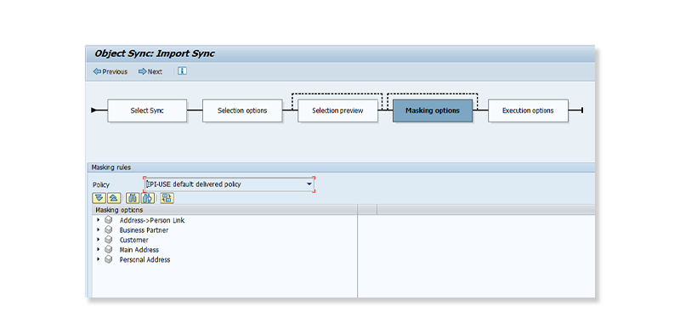This screenshot has width=680, height=312.
Task: Expand the Personal Address node
Action: point(99,259)
